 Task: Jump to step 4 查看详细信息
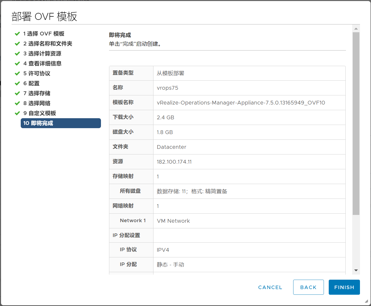42,63
